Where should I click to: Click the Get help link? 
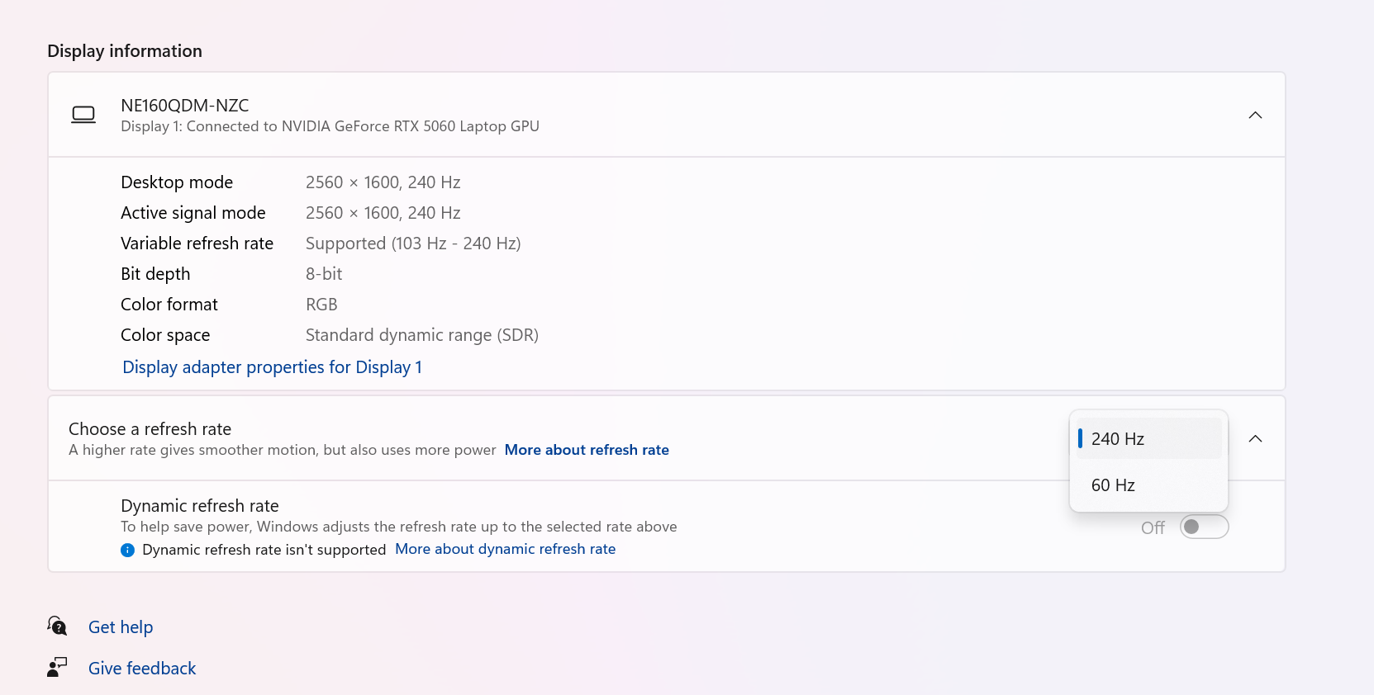click(121, 627)
